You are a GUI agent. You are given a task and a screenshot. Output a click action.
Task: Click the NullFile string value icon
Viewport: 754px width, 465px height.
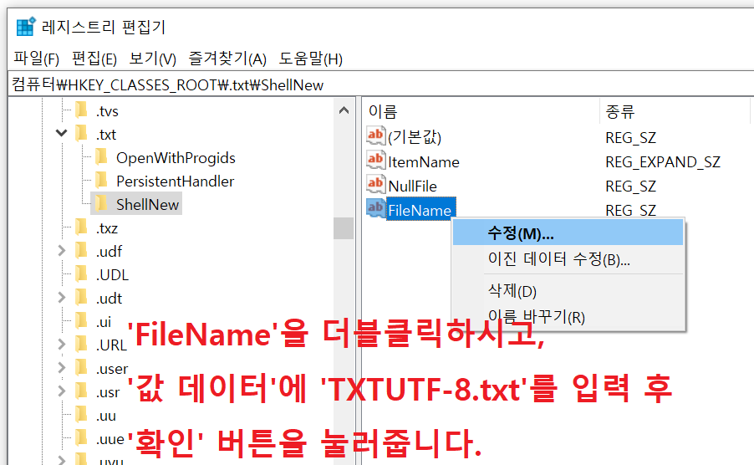(x=375, y=183)
